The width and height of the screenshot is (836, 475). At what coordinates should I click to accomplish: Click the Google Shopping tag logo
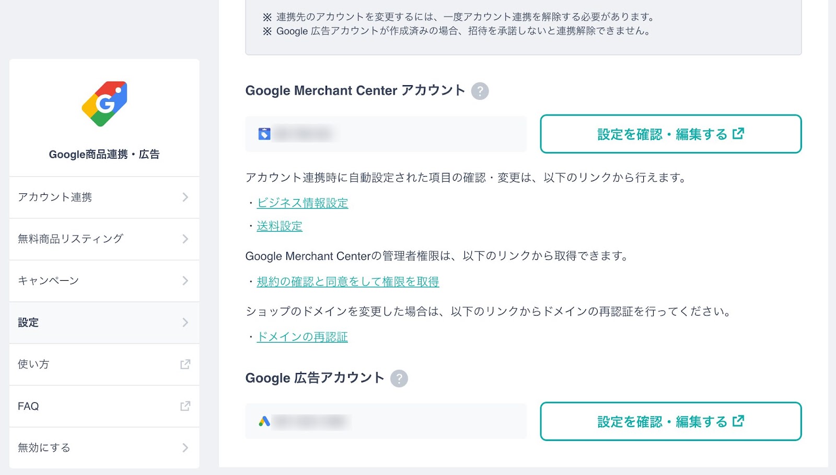tap(104, 103)
